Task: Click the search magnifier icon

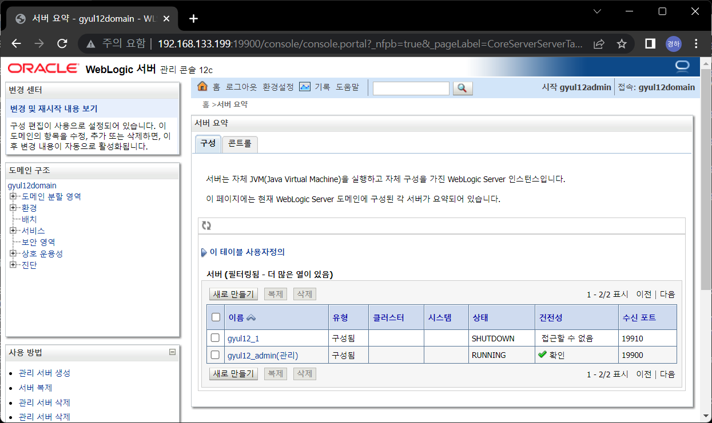Action: pyautogui.click(x=463, y=88)
